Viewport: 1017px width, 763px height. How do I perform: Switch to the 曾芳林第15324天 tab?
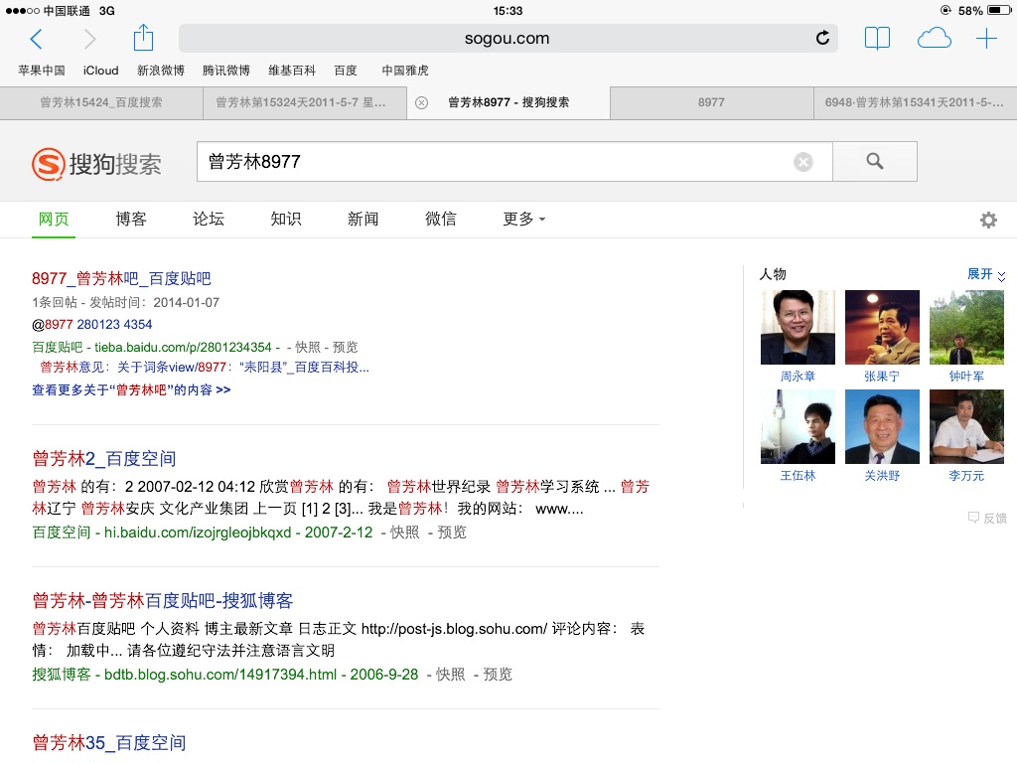[305, 102]
